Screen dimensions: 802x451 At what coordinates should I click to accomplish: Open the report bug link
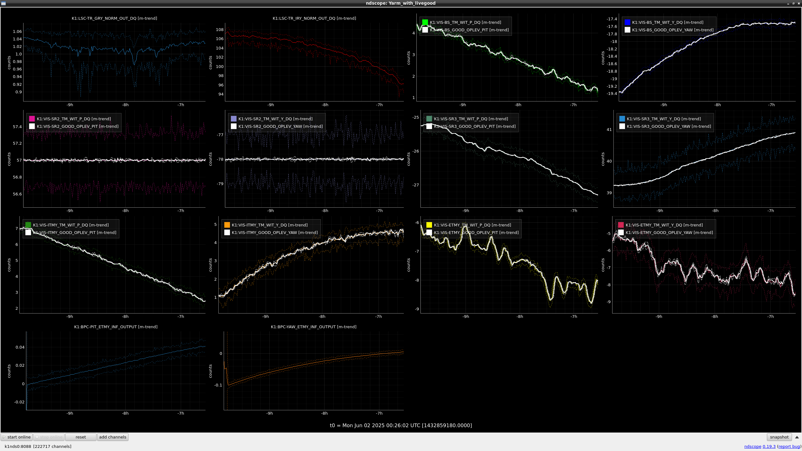789,446
